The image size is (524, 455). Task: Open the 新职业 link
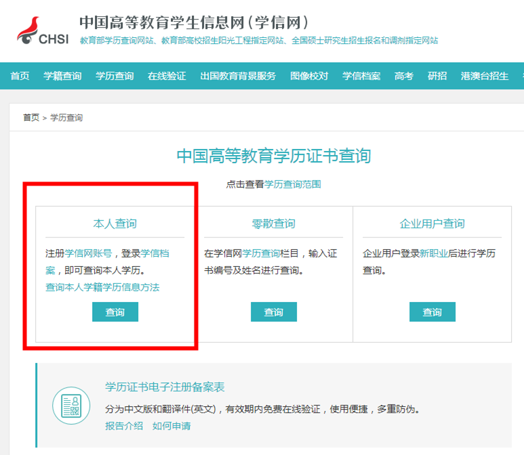pyautogui.click(x=434, y=253)
